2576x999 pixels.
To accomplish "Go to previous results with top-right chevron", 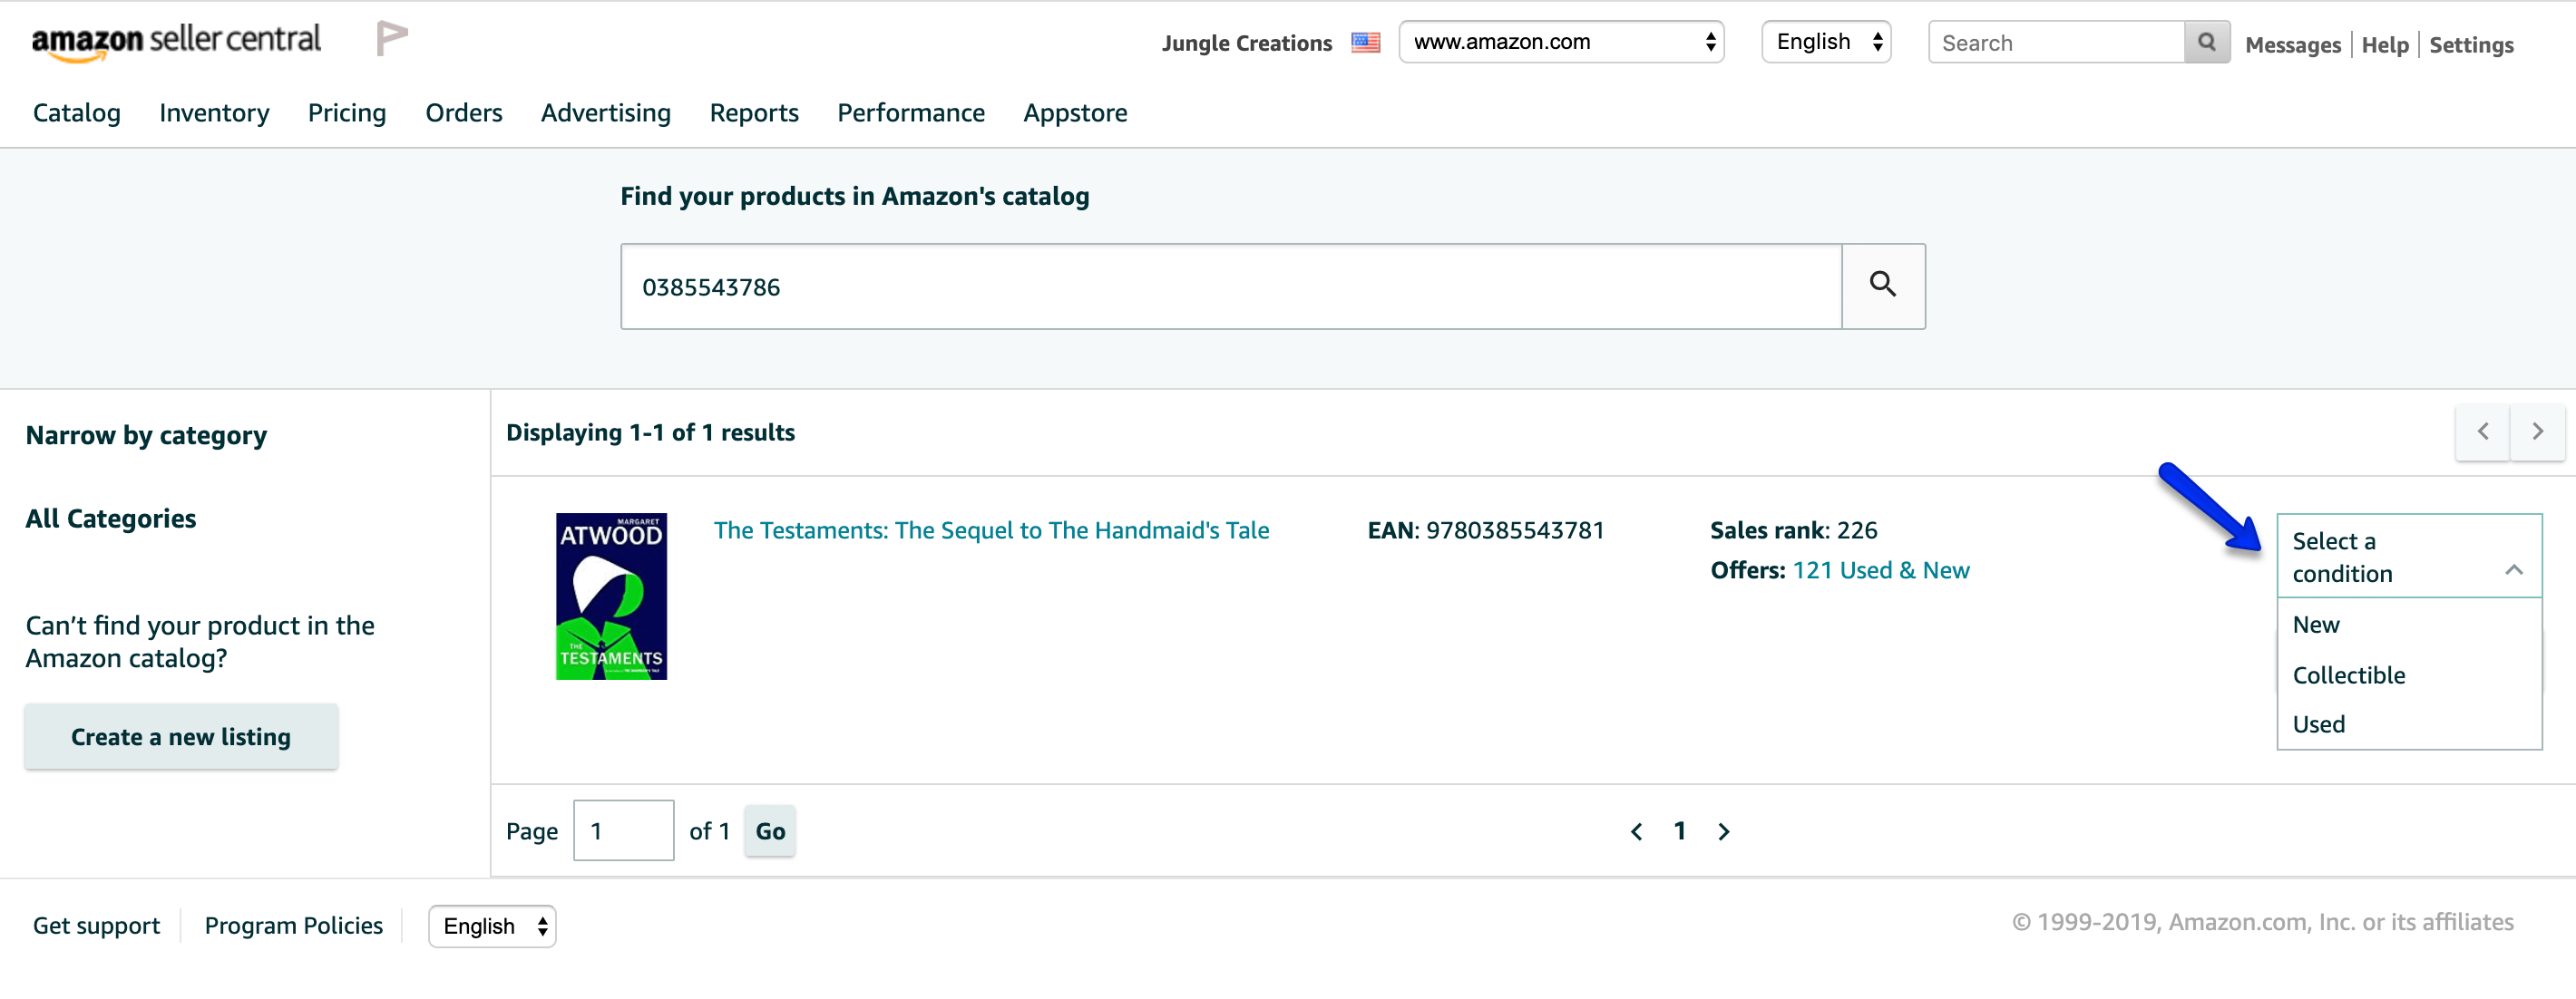I will point(2482,432).
